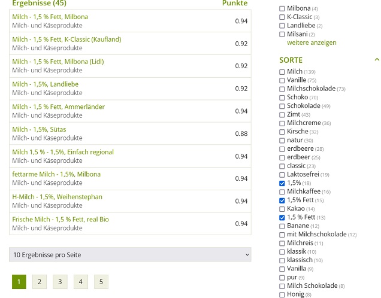Open 'Frische Milch - 1,5 % Fett, real Bio' result

(x=61, y=220)
